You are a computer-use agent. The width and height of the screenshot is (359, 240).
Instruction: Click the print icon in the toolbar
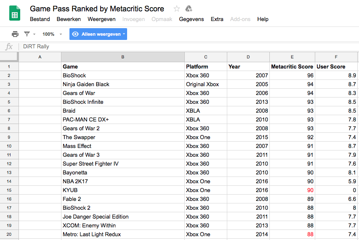tap(15, 34)
